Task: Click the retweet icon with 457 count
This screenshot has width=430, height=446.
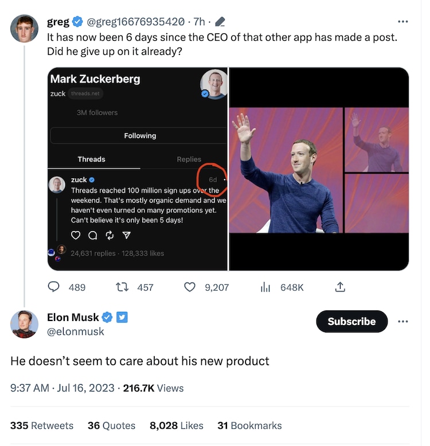Action: [122, 287]
